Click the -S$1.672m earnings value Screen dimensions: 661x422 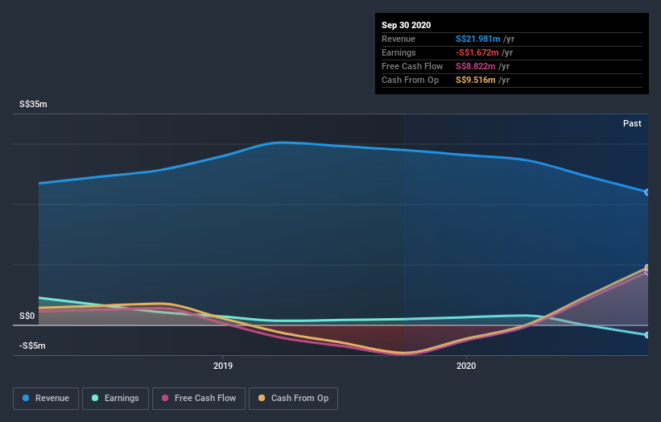[477, 52]
